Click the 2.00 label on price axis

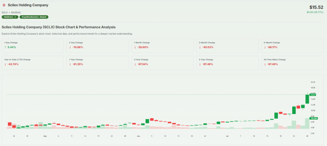click(313, 133)
